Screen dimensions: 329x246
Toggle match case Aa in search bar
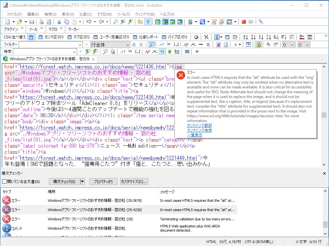pyautogui.click(x=147, y=52)
